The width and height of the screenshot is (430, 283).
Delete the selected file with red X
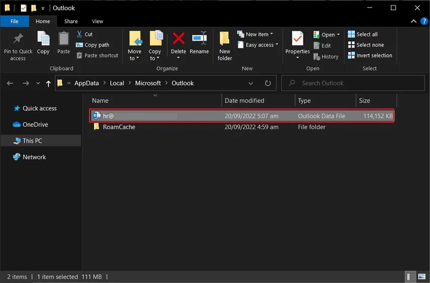(179, 45)
